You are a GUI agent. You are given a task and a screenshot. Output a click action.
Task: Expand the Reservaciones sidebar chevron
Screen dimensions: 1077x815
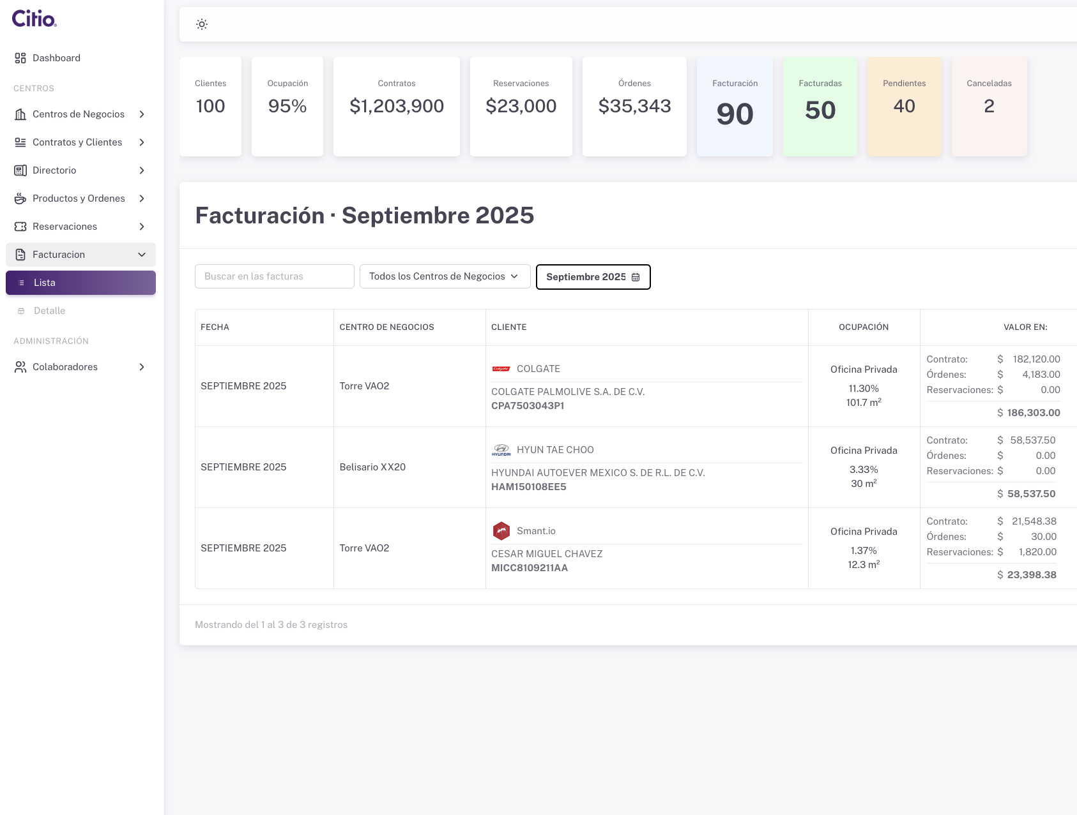pos(142,227)
